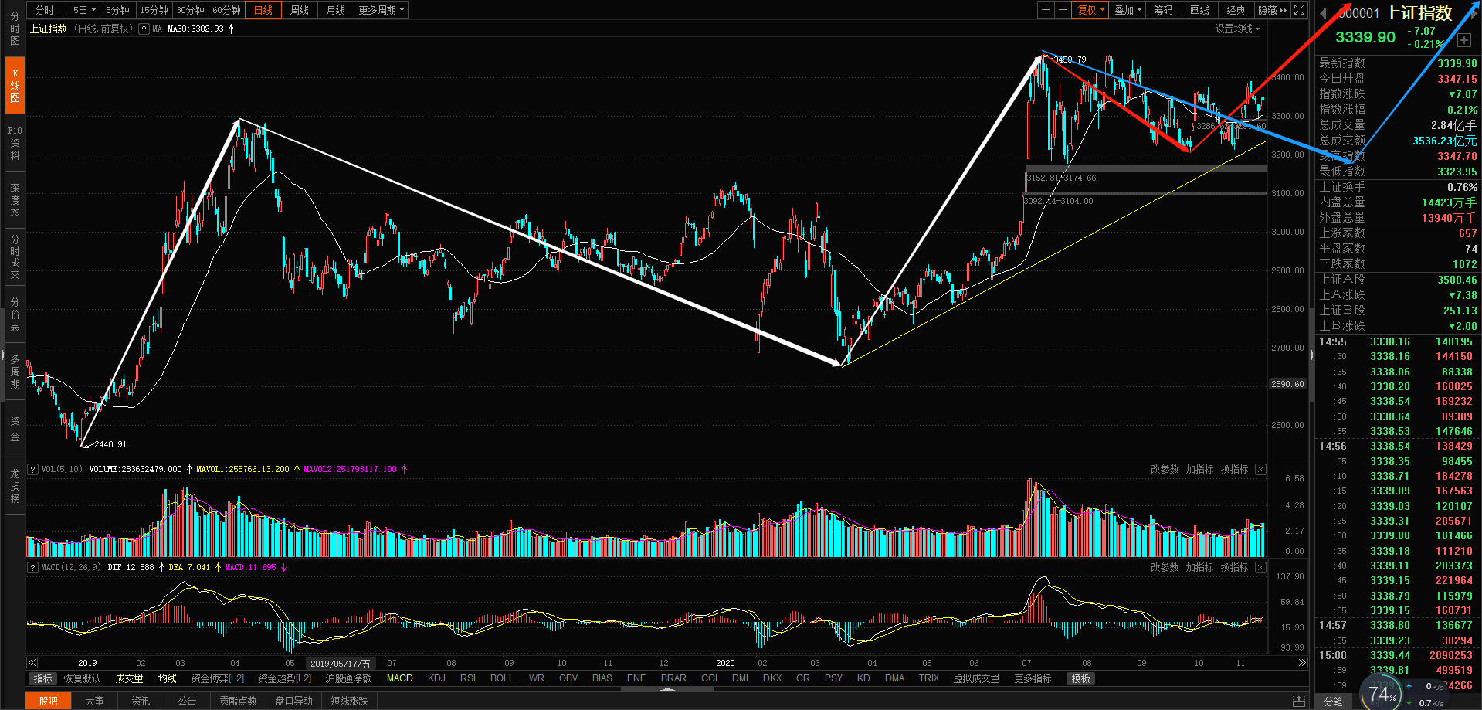Open the 设置均线 dropdown

1237,29
